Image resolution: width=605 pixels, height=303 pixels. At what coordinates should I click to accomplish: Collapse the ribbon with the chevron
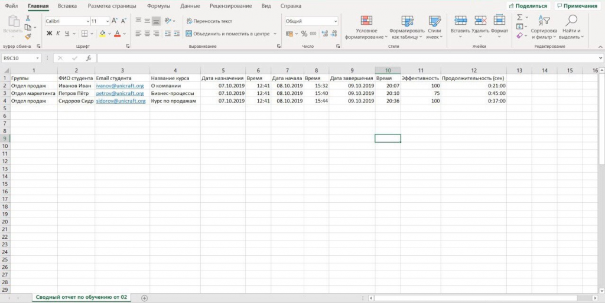[600, 46]
